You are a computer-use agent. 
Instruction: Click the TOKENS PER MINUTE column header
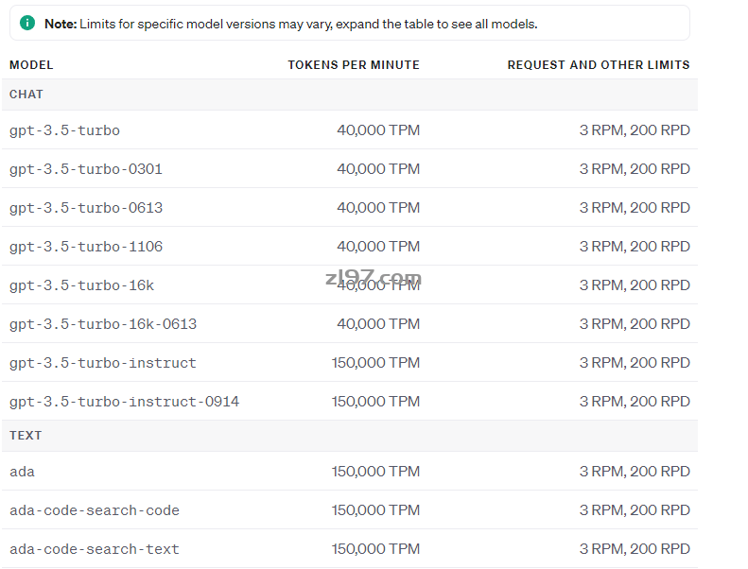[353, 65]
